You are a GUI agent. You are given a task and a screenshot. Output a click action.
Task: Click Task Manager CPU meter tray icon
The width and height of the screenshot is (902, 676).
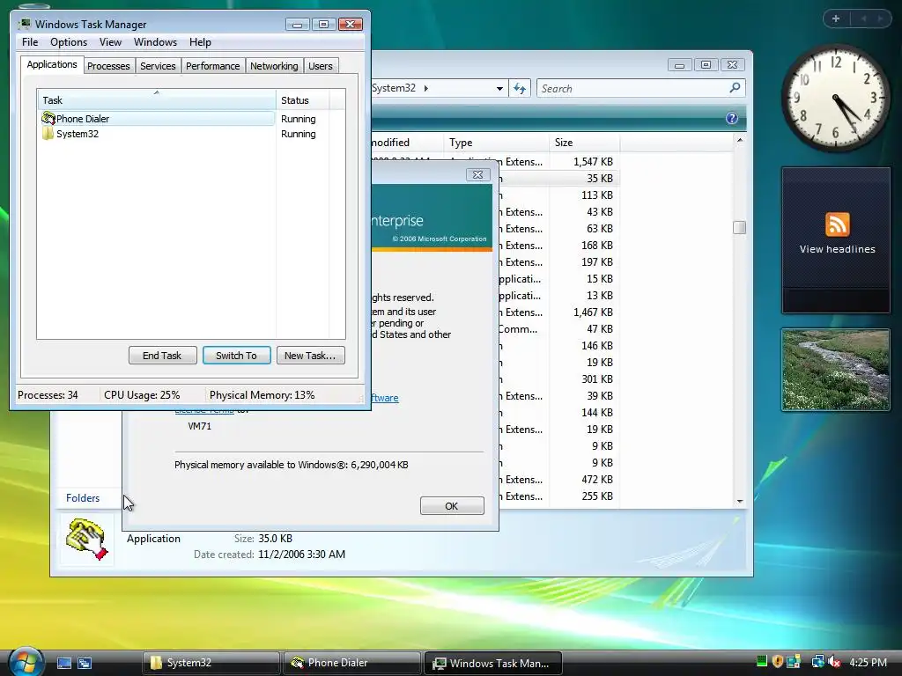point(762,662)
